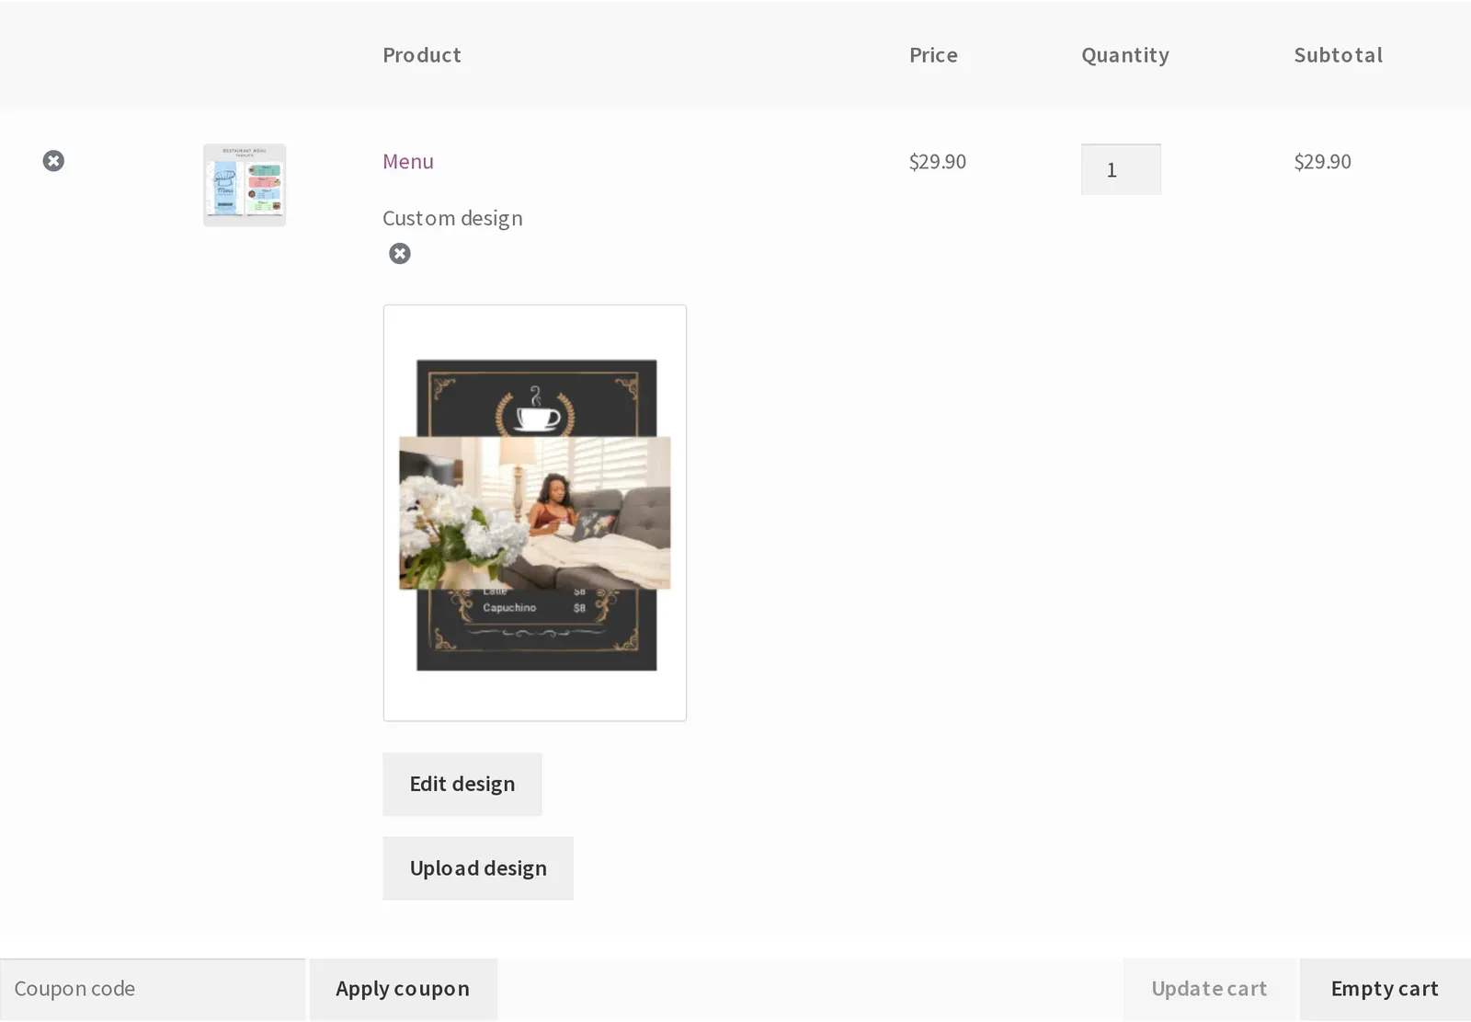Remove the Menu item from cart
Screen dimensions: 1471x1022
point(53,161)
